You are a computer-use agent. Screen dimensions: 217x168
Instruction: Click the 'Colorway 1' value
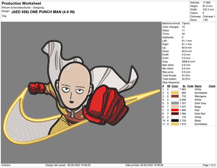click(209, 16)
